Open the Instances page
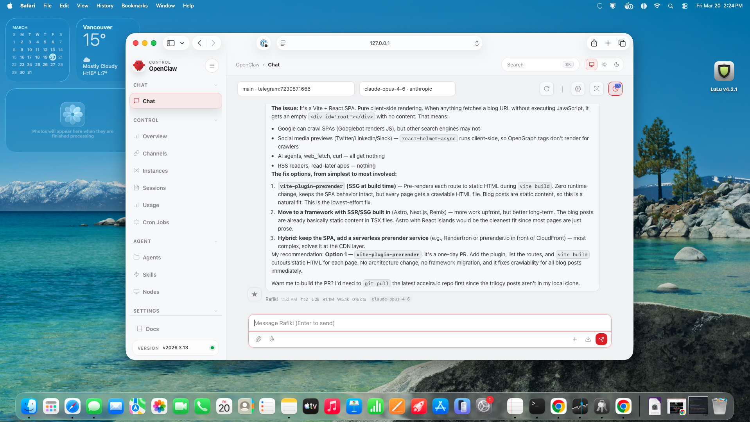This screenshot has width=750, height=422. [155, 171]
